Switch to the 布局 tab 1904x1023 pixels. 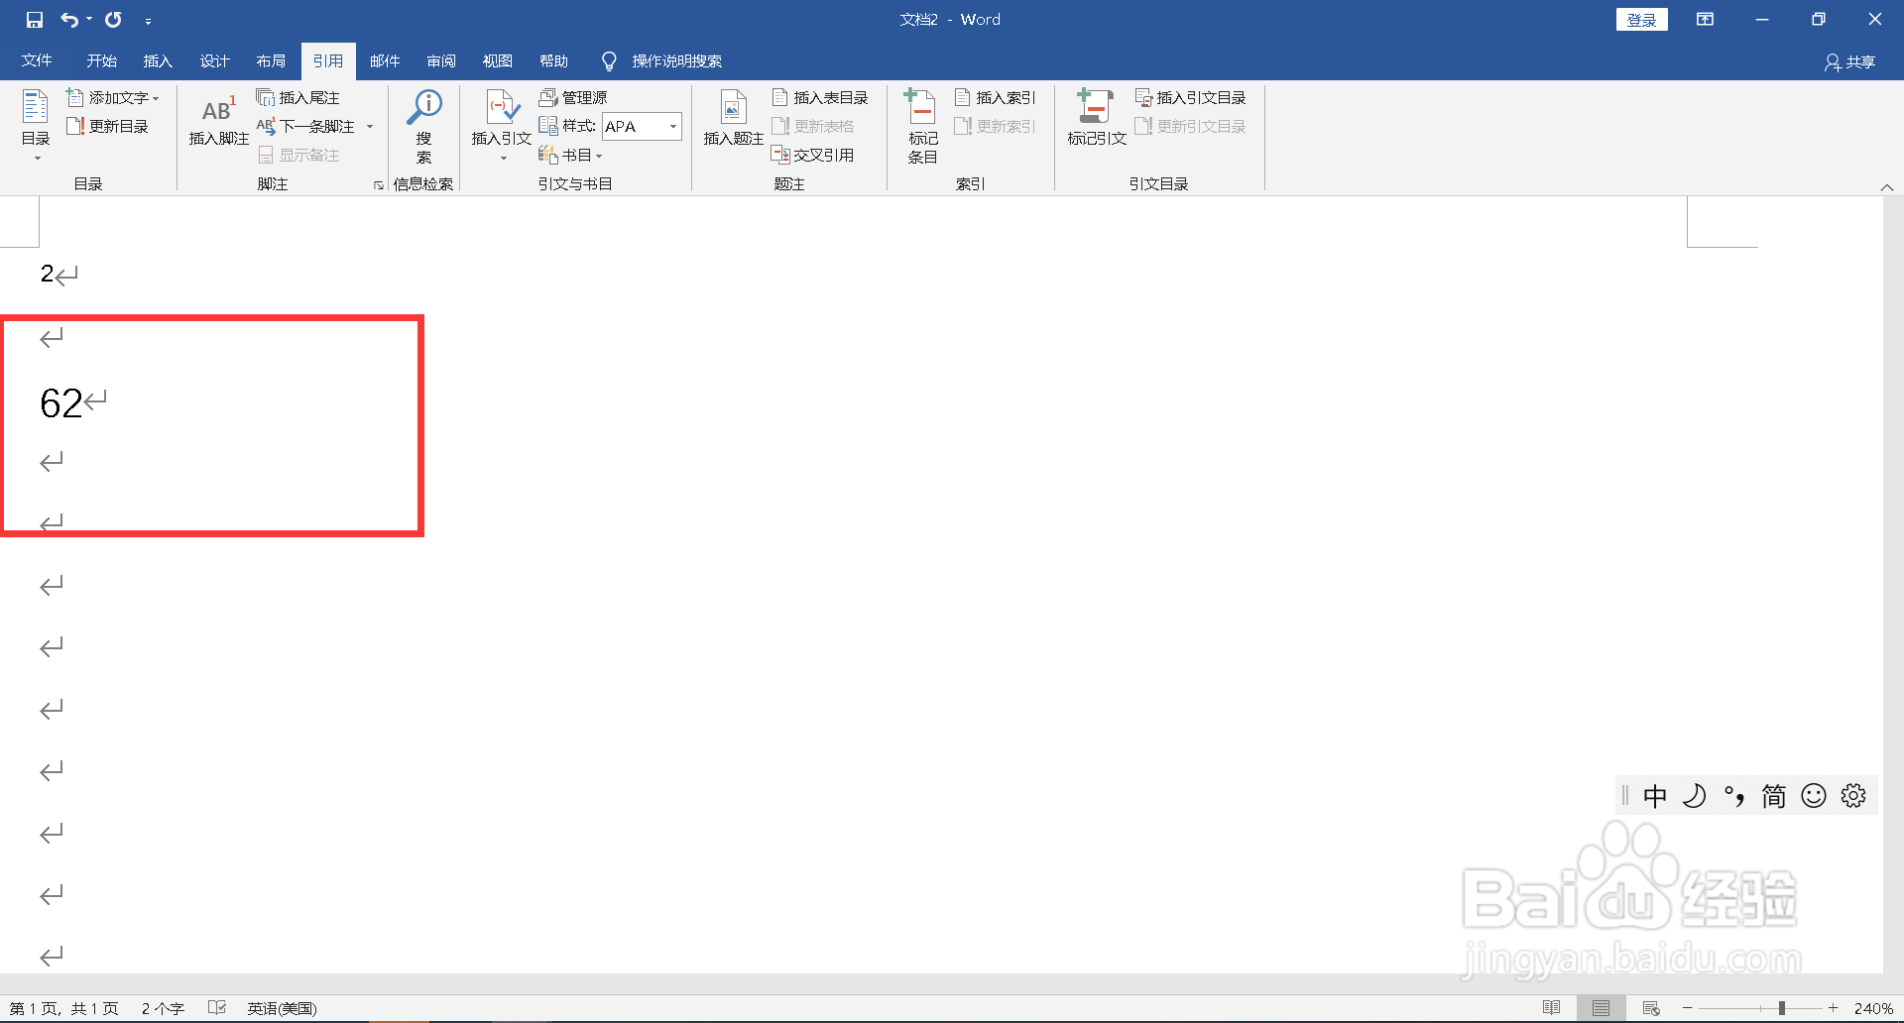pyautogui.click(x=271, y=61)
